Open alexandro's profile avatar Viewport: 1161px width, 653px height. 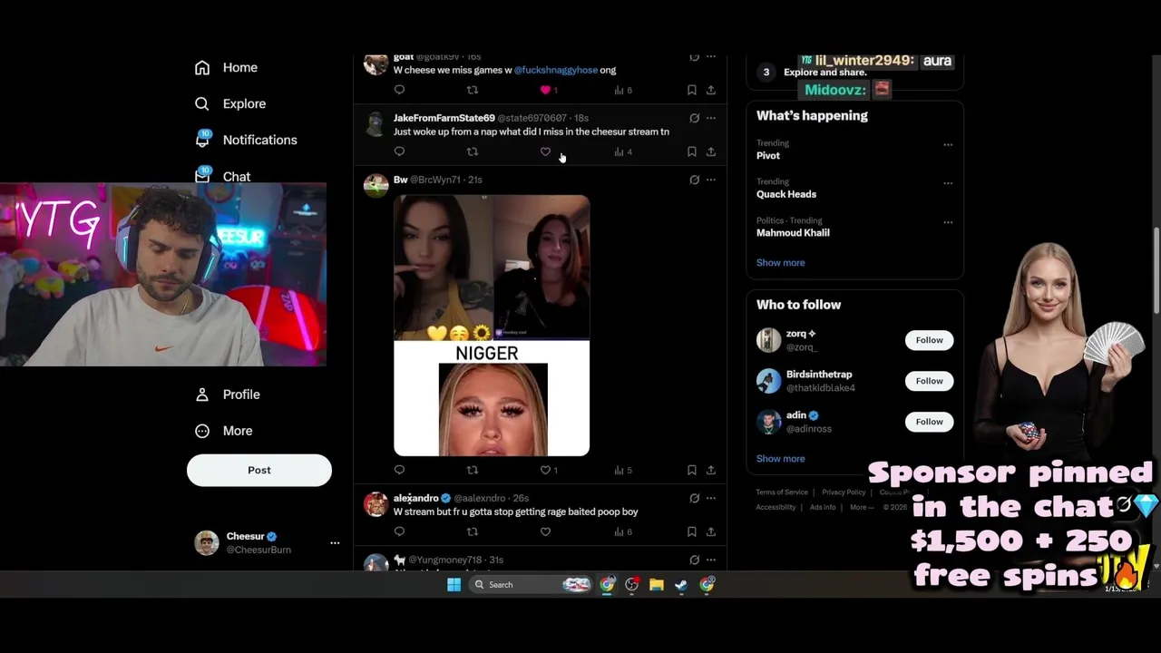point(376,504)
